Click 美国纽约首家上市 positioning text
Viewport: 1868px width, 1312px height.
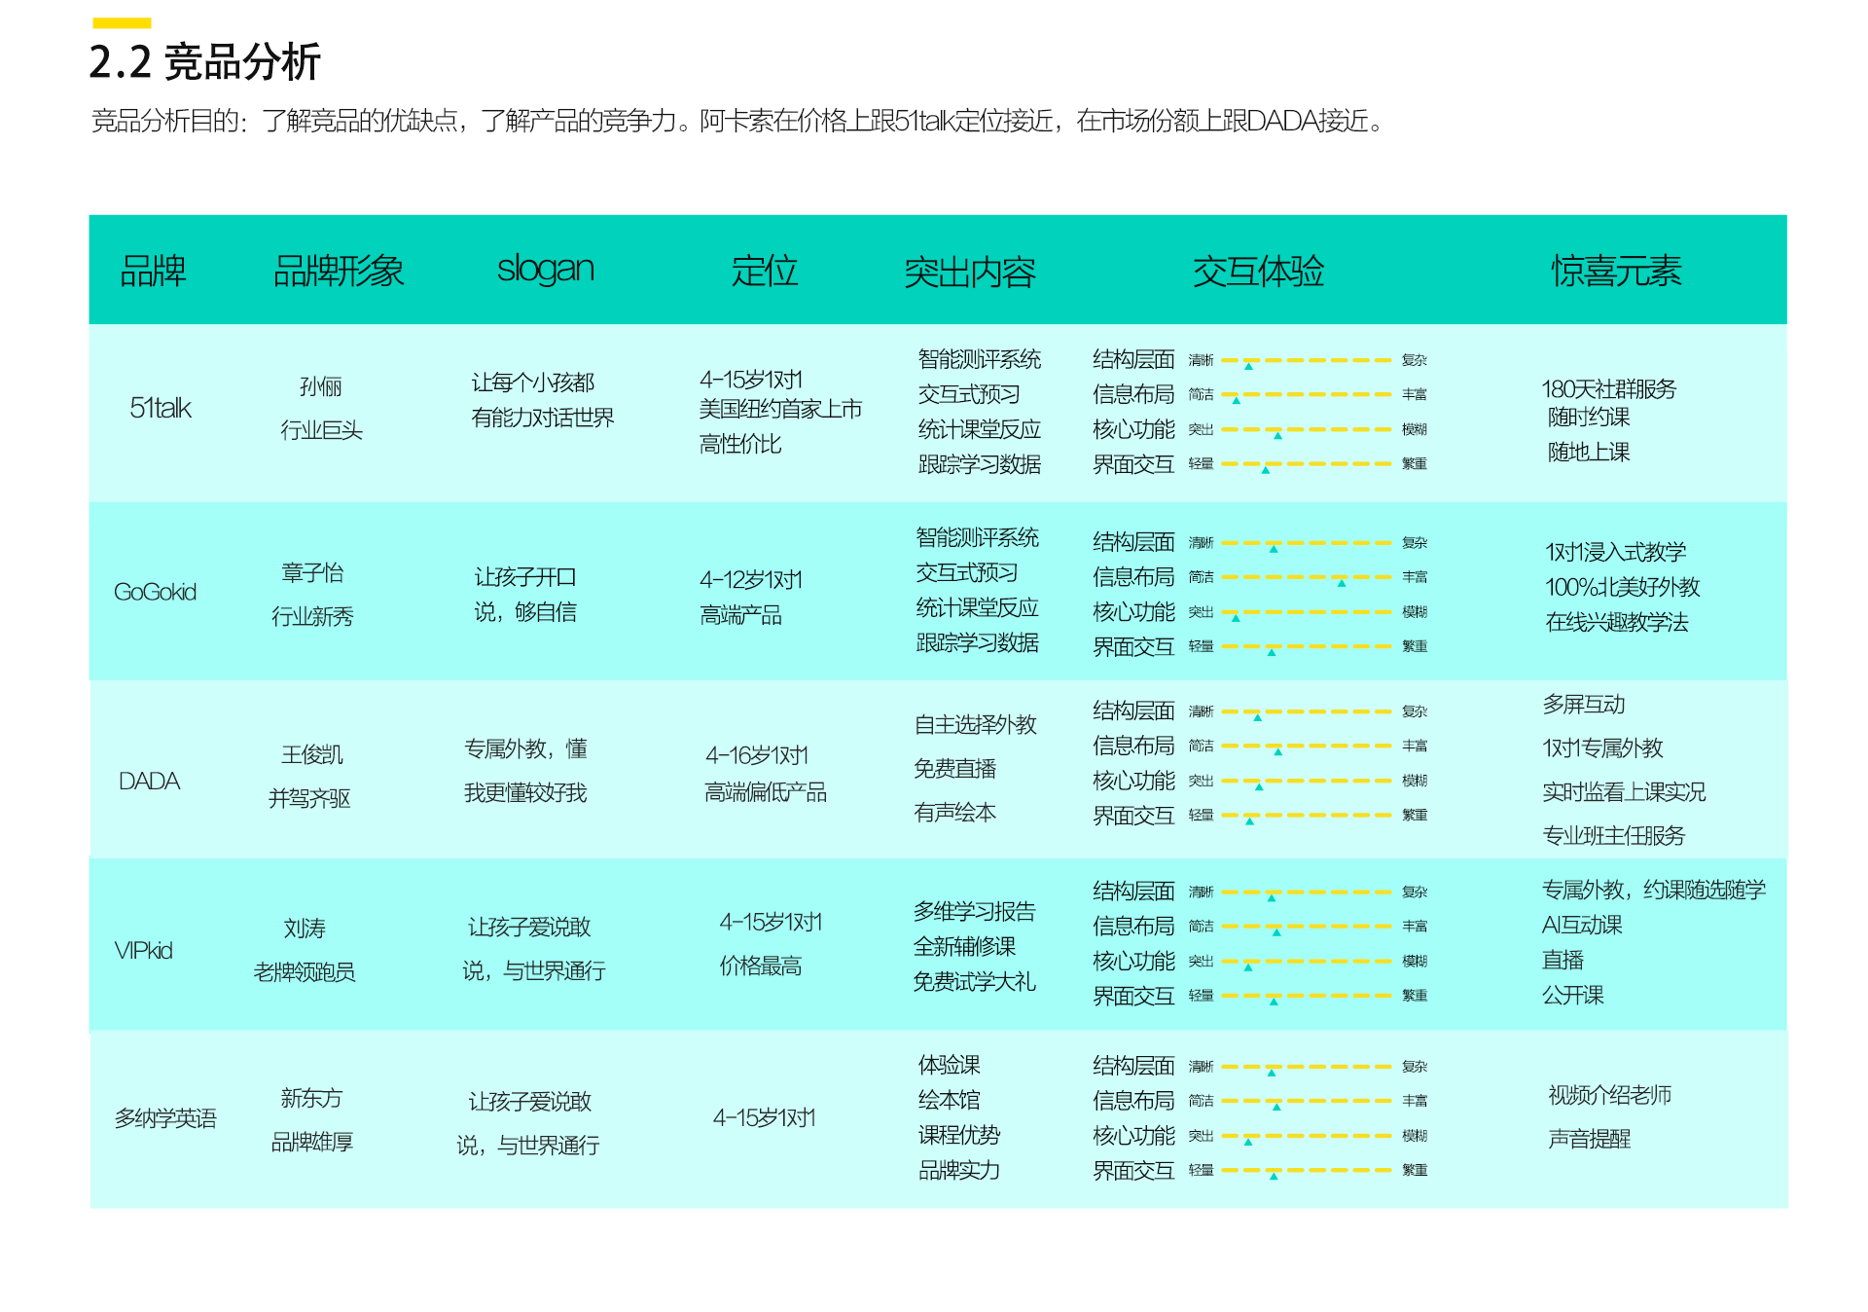780,409
